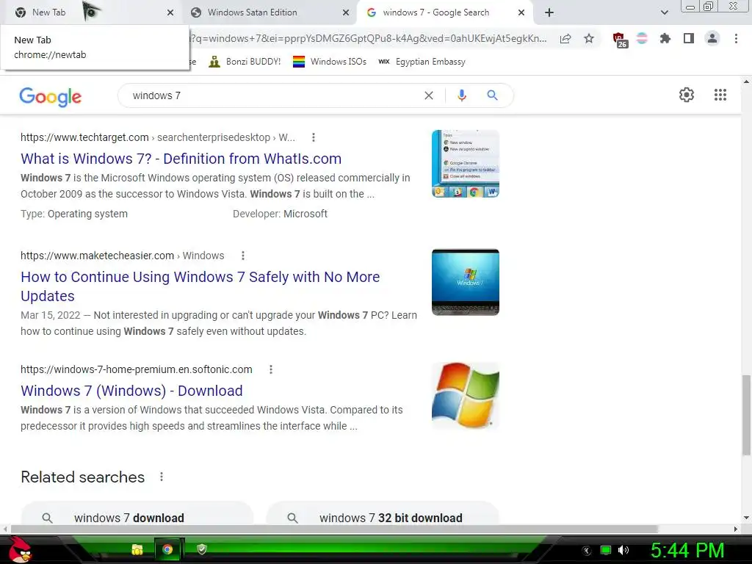Open Google quick settings gear
Viewport: 752px width, 564px height.
[687, 95]
